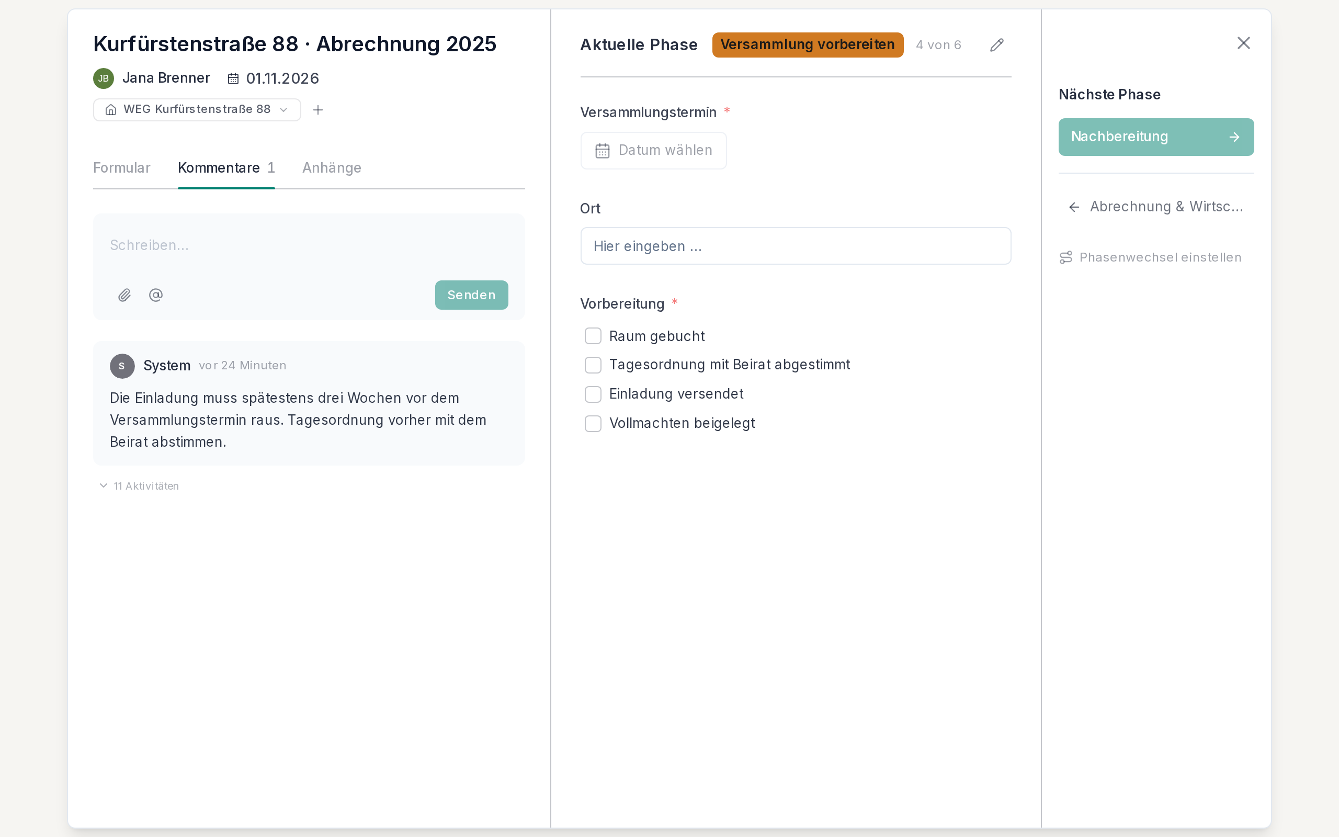1339x837 pixels.
Task: Click the System avatar icon
Action: point(122,366)
